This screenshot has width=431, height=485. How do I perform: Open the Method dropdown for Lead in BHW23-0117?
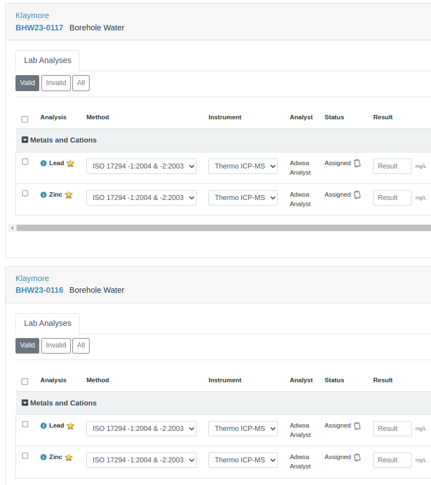click(141, 166)
